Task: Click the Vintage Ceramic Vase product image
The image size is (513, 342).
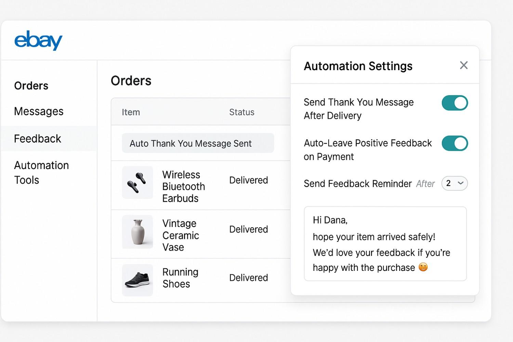Action: coord(137,232)
